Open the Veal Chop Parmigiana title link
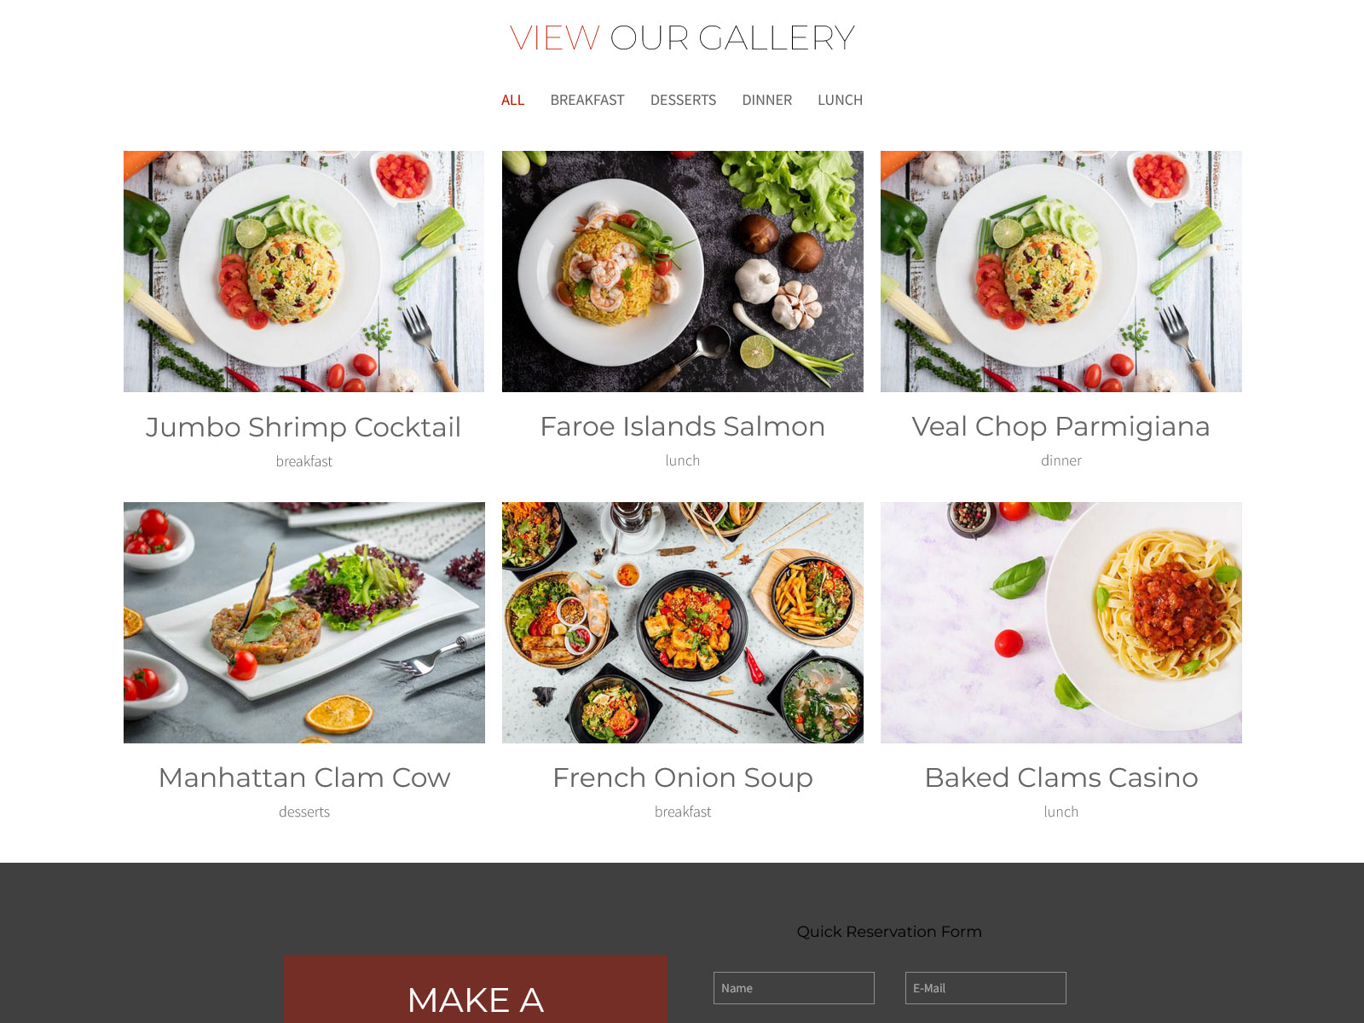The width and height of the screenshot is (1364, 1023). (x=1061, y=426)
